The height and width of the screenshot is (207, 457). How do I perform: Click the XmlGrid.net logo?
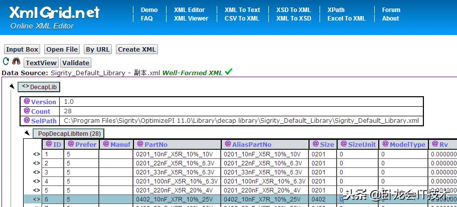point(55,13)
